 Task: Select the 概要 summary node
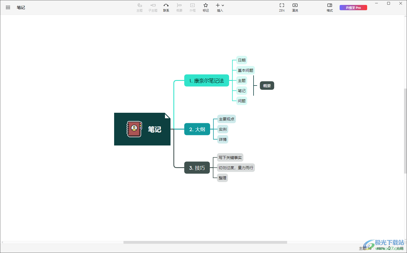tap(267, 86)
